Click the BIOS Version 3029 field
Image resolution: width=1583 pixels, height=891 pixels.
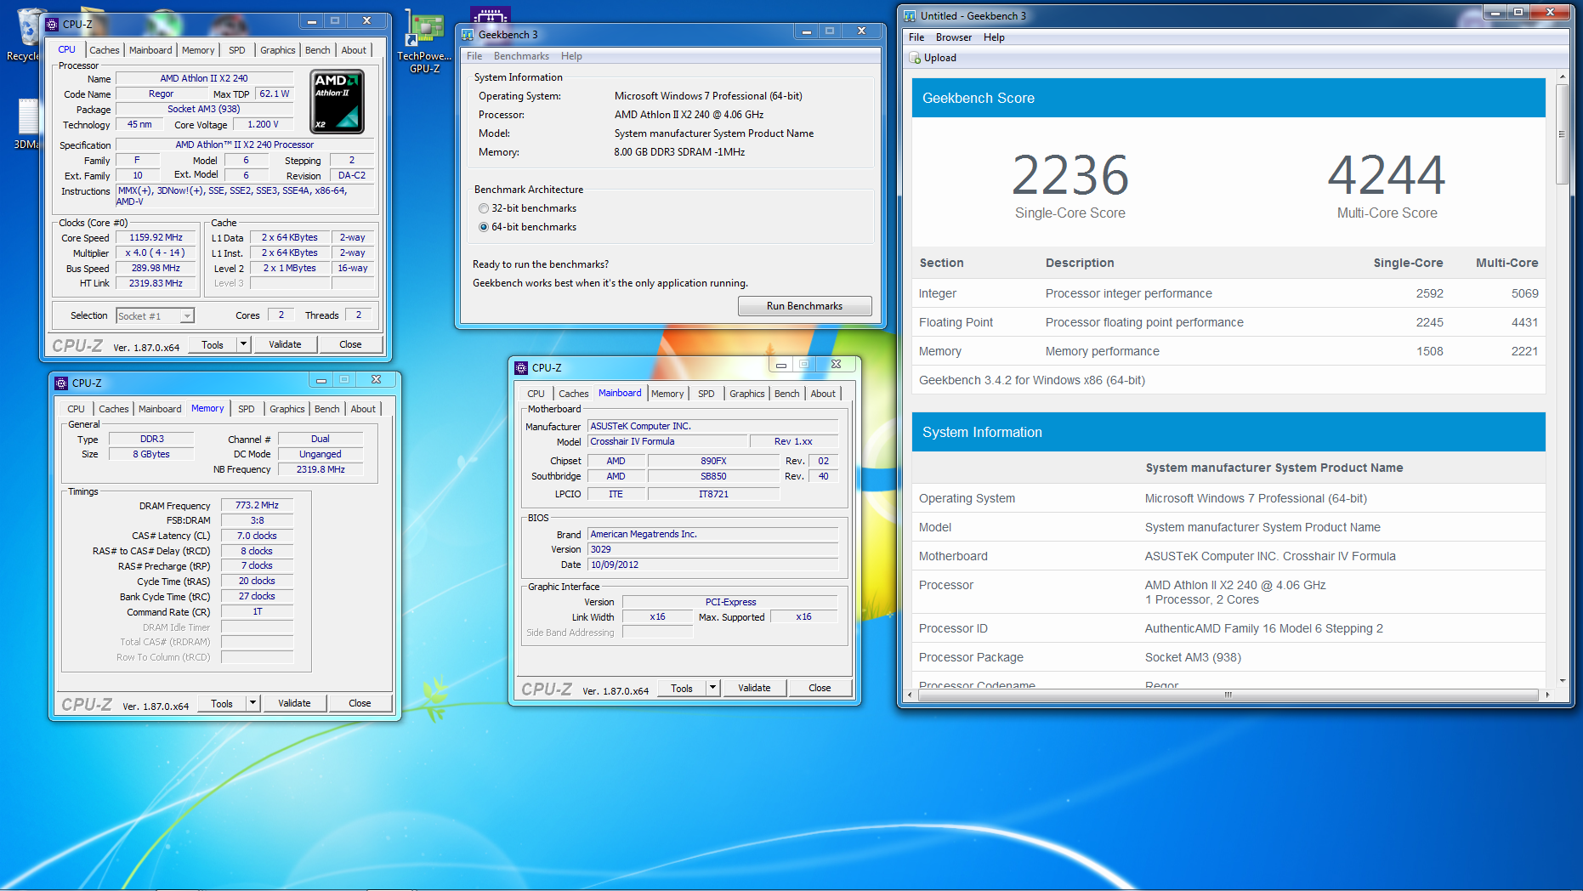point(712,549)
